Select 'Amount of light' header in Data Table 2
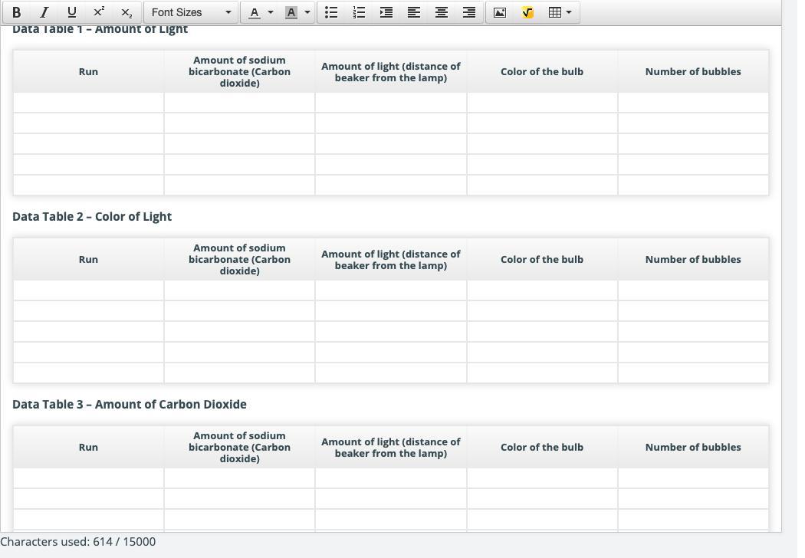Screen dimensions: 805x558 point(391,259)
